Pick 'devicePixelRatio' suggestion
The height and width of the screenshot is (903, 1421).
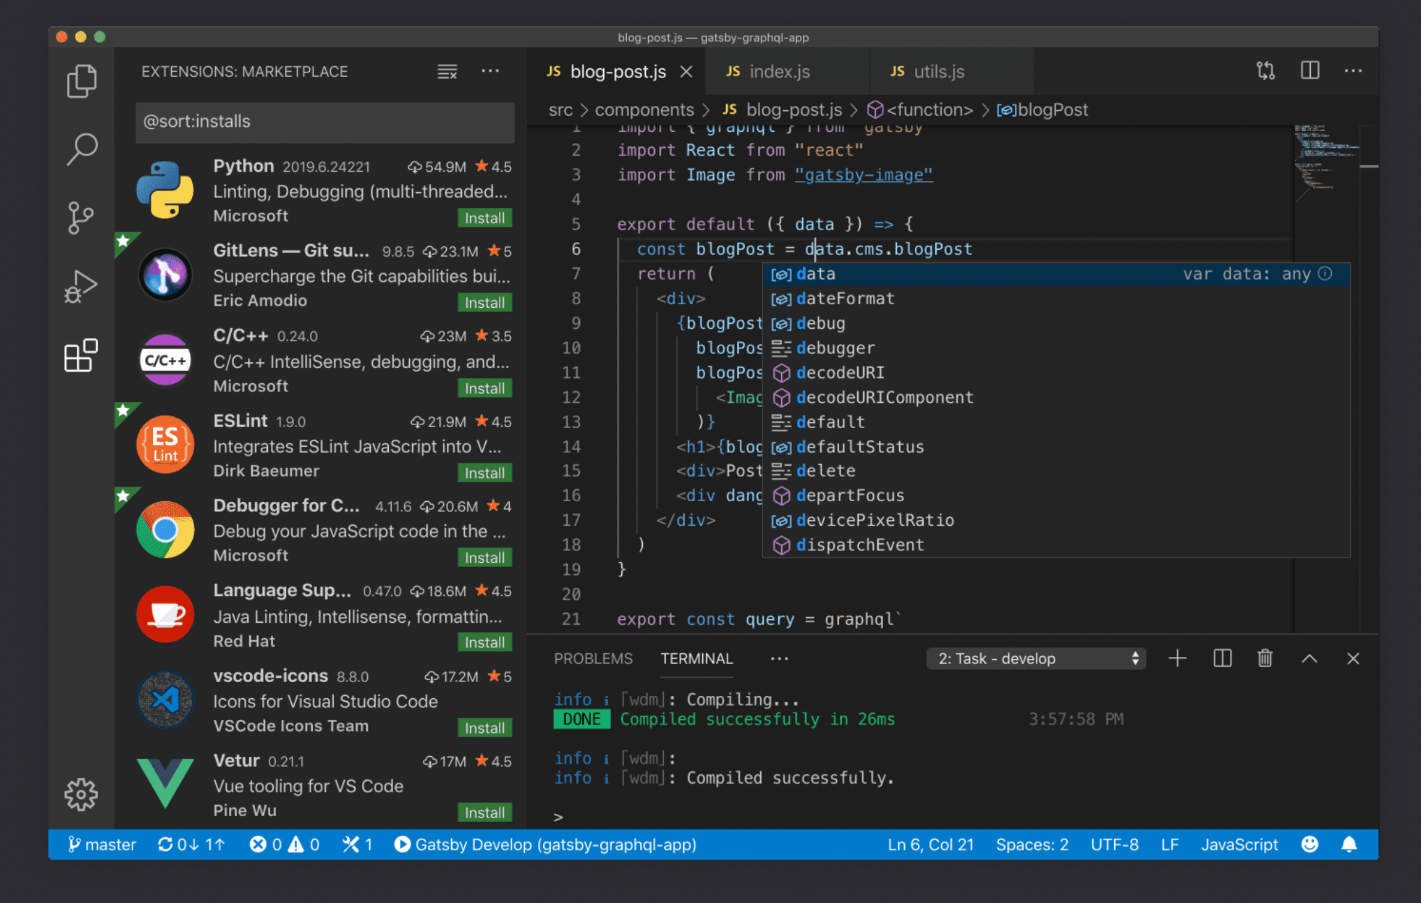click(x=1056, y=520)
